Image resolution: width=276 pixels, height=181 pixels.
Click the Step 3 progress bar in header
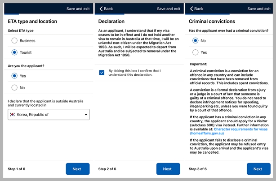207,14
